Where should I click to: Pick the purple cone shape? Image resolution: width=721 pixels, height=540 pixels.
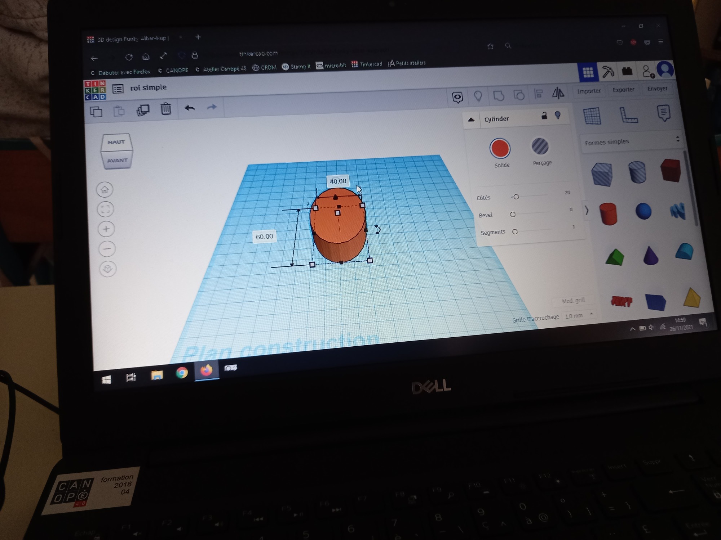pyautogui.click(x=651, y=255)
